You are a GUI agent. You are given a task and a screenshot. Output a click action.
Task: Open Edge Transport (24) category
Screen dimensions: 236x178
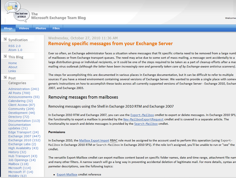23,132
